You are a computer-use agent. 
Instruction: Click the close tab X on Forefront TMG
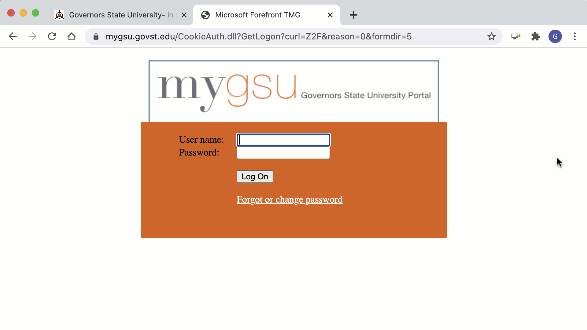tap(330, 15)
